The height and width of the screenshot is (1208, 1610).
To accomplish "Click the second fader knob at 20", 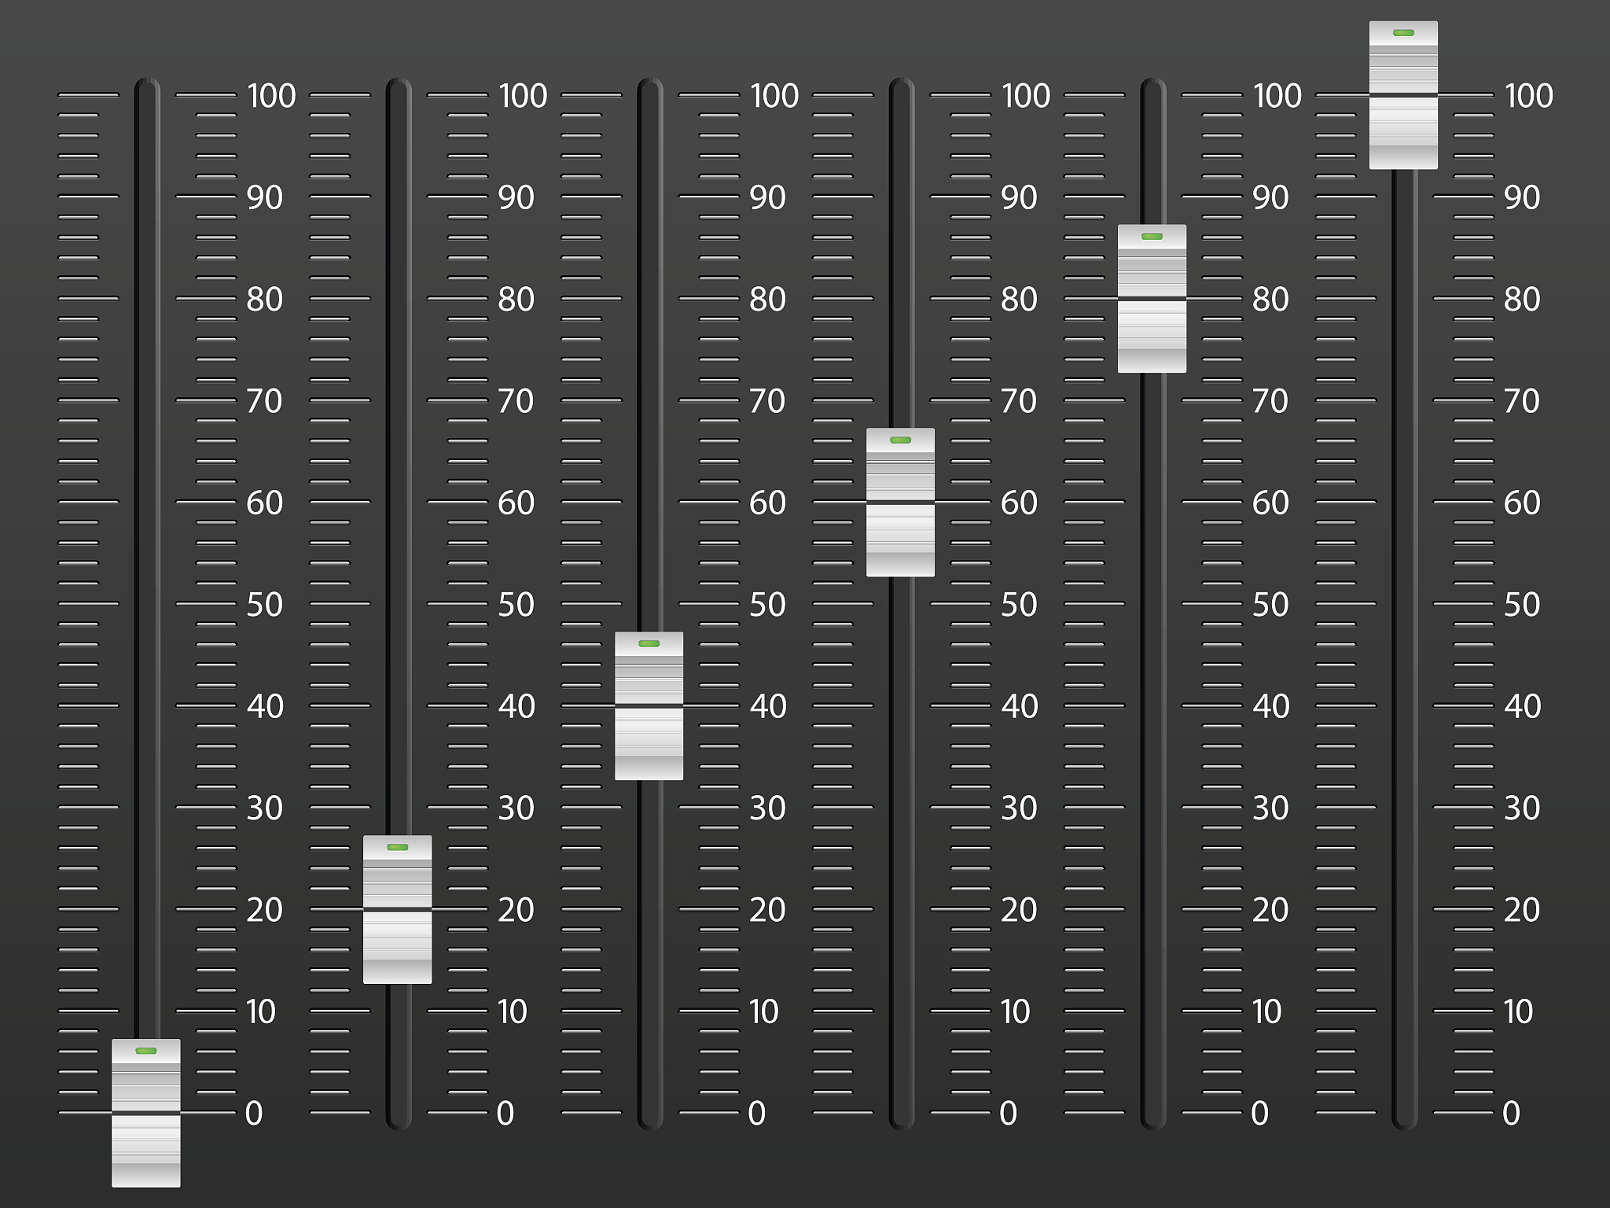I will click(397, 909).
